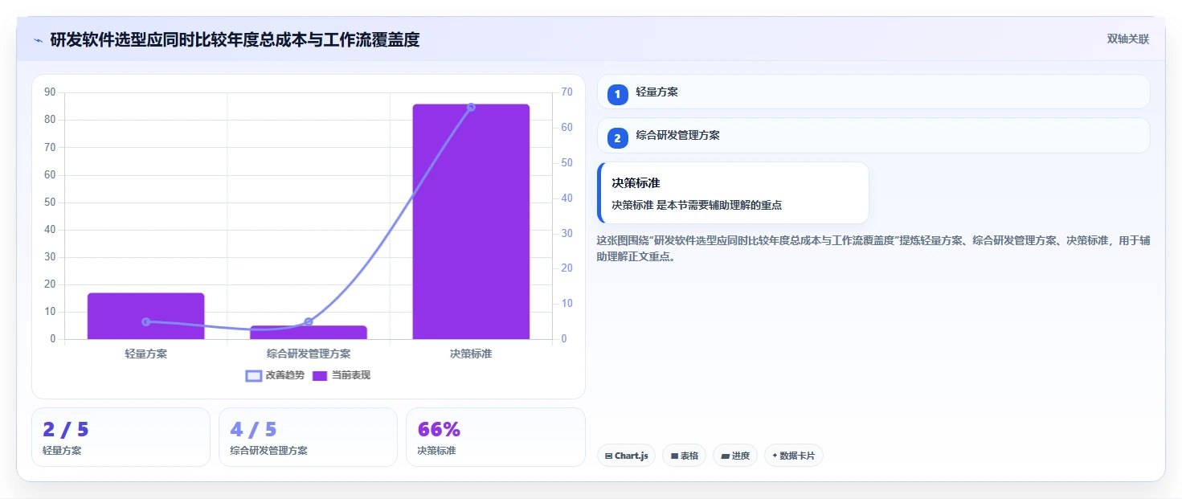Click the tall 决策标准 bar

471,222
